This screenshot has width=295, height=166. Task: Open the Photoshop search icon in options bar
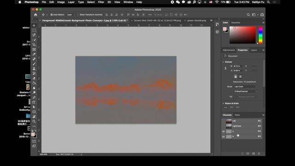248,15
